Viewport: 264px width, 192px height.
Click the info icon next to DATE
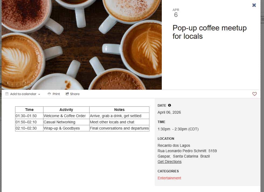pyautogui.click(x=169, y=106)
